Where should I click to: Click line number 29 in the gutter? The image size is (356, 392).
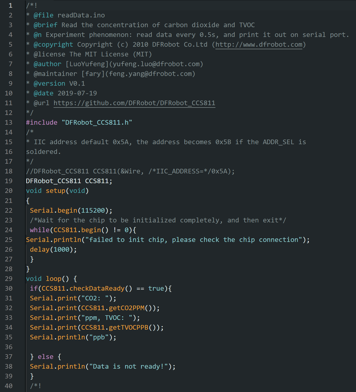(x=9, y=279)
